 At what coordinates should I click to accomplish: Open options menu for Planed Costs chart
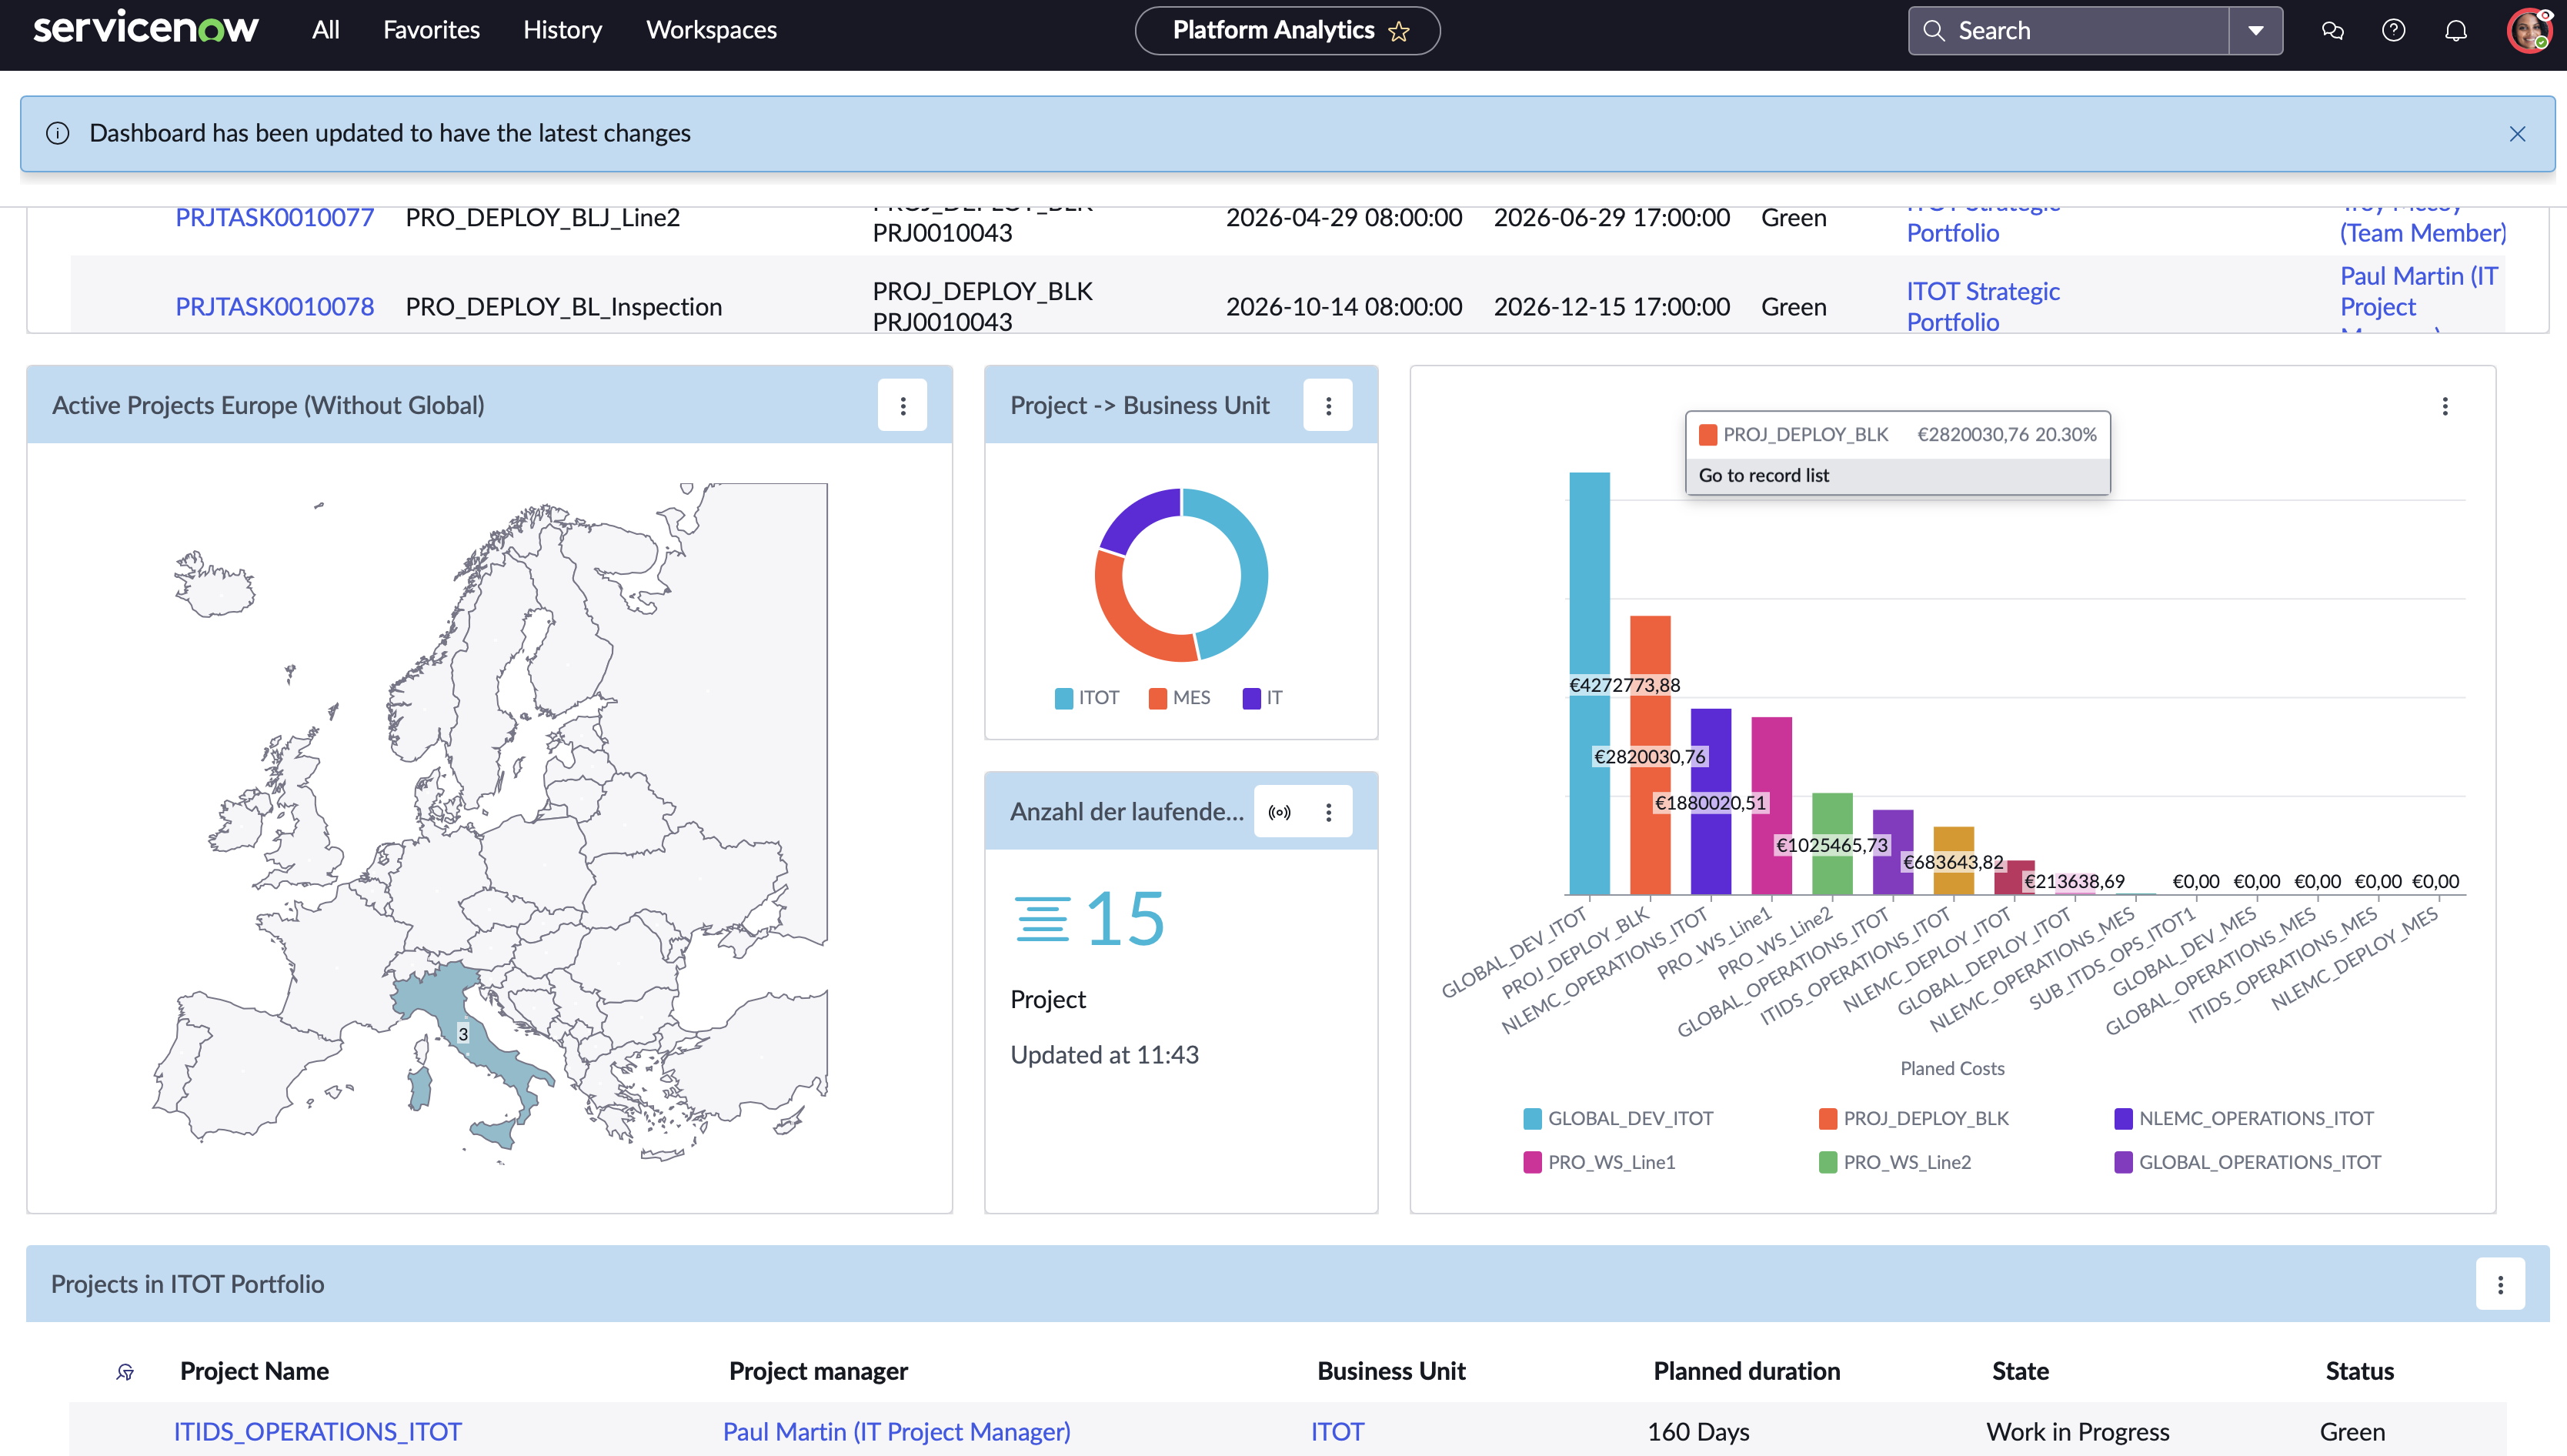tap(2445, 406)
